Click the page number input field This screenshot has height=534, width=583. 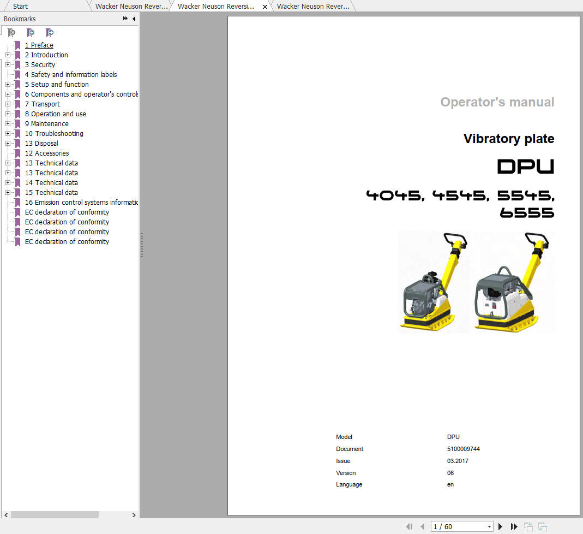click(459, 526)
